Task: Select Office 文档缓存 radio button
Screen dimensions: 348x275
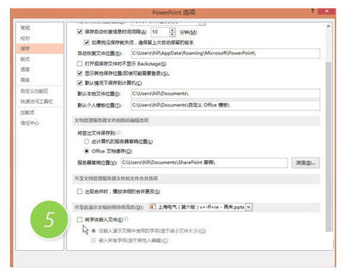Action: pyautogui.click(x=87, y=151)
